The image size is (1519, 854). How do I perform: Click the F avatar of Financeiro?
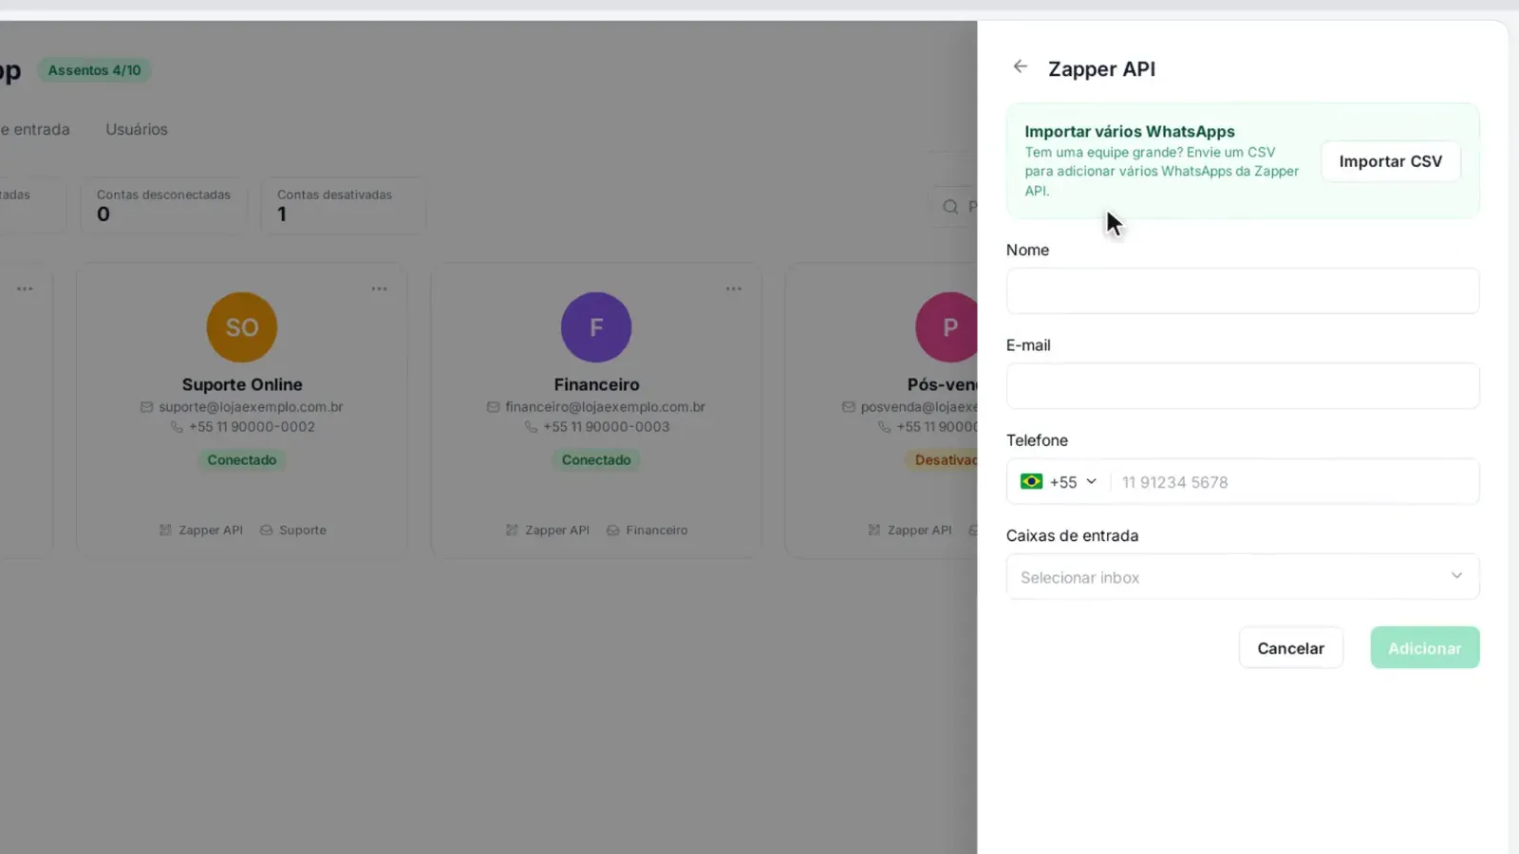(596, 327)
